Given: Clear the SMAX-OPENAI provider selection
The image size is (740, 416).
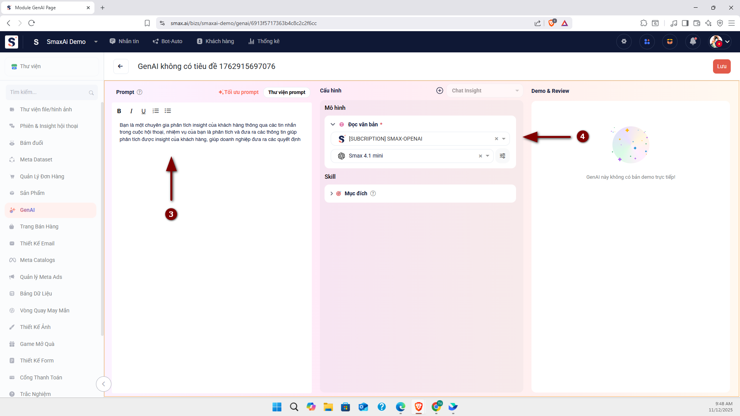Looking at the screenshot, I should 496,139.
